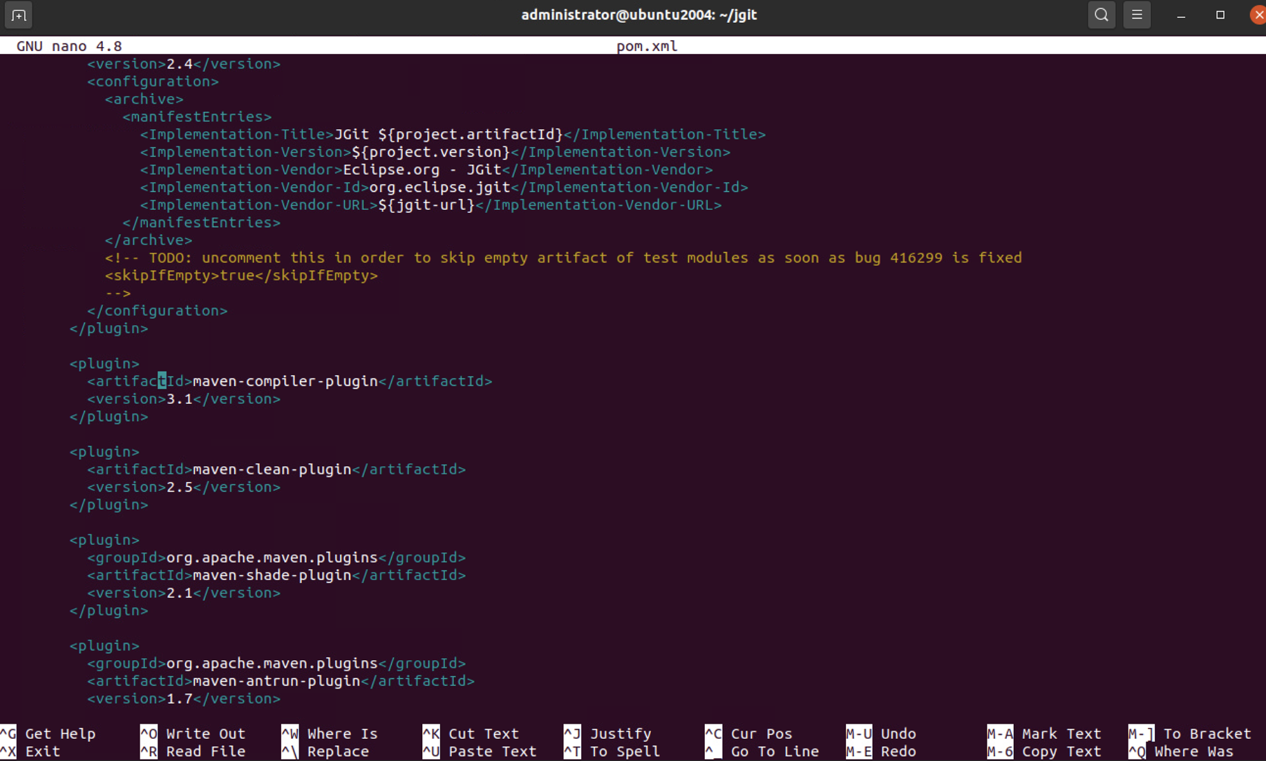Click the ^\ Replace shortcut
Screen dimensions: 1266x761
325,751
